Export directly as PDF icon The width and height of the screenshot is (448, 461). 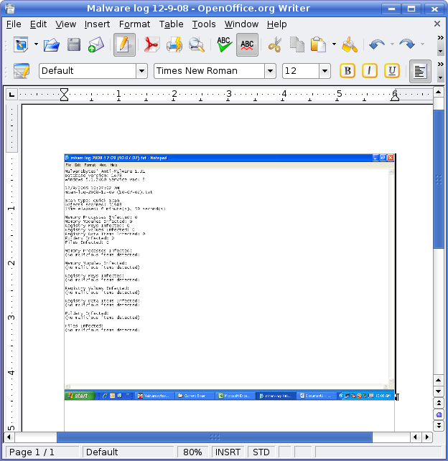coord(151,45)
